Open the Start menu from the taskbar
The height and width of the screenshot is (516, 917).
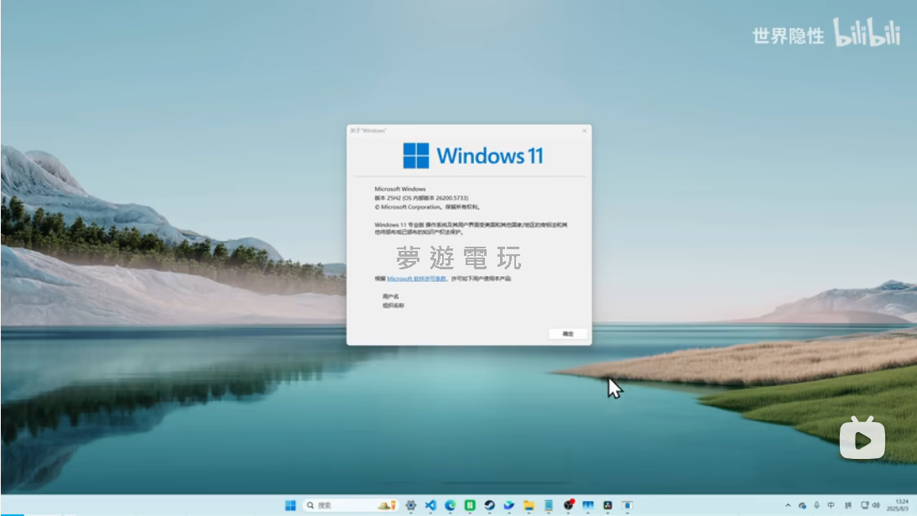pyautogui.click(x=290, y=505)
